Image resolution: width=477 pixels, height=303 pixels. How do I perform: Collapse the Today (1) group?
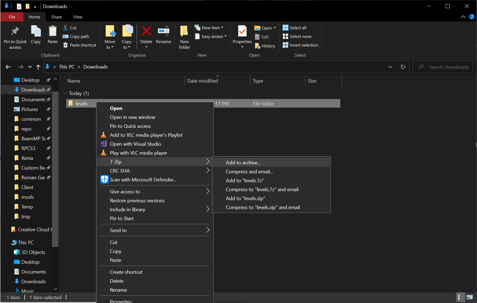click(x=65, y=93)
